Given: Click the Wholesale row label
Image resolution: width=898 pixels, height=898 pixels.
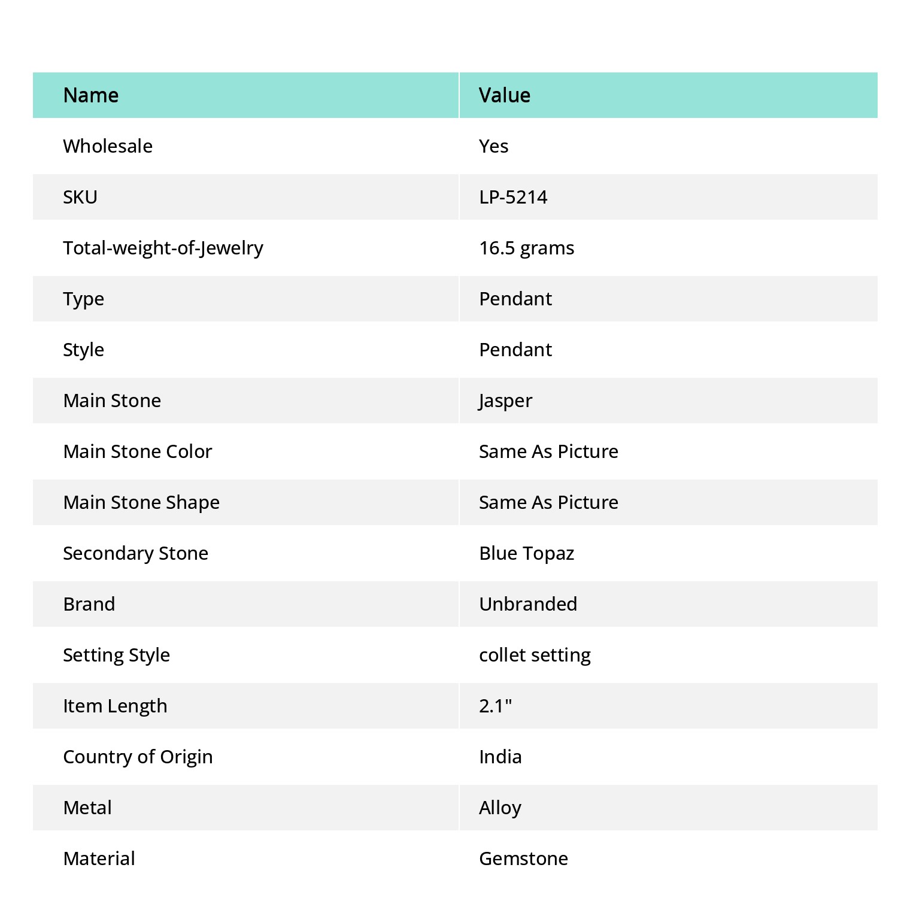Looking at the screenshot, I should pos(108,146).
